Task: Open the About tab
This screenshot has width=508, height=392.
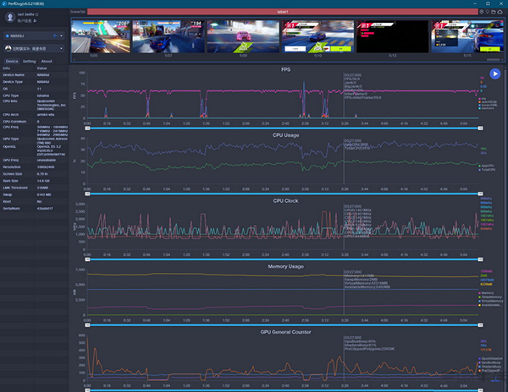Action: click(x=47, y=62)
